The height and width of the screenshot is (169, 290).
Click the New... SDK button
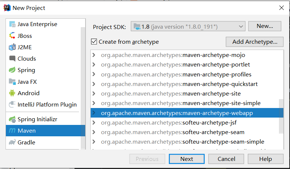265,26
